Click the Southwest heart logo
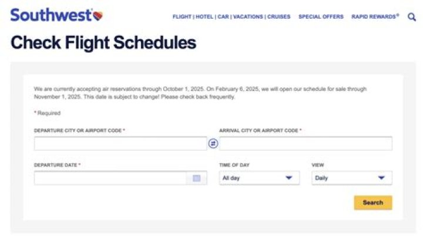The image size is (423, 240). pos(98,16)
